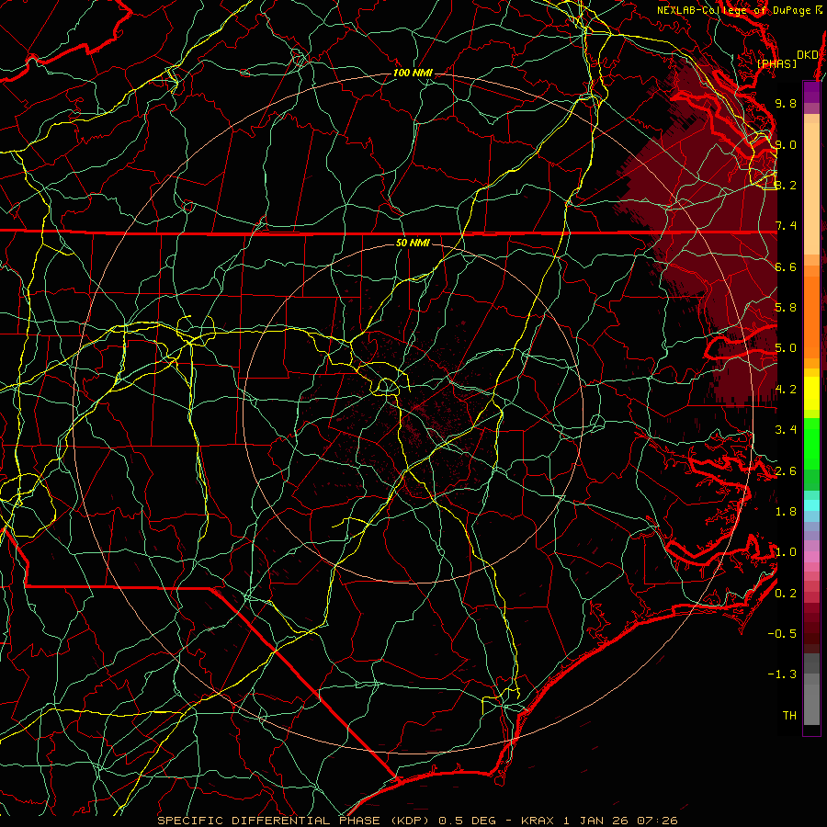Select the 1.0 value on the scale
Viewport: 827px width, 827px height.
pyautogui.click(x=786, y=552)
